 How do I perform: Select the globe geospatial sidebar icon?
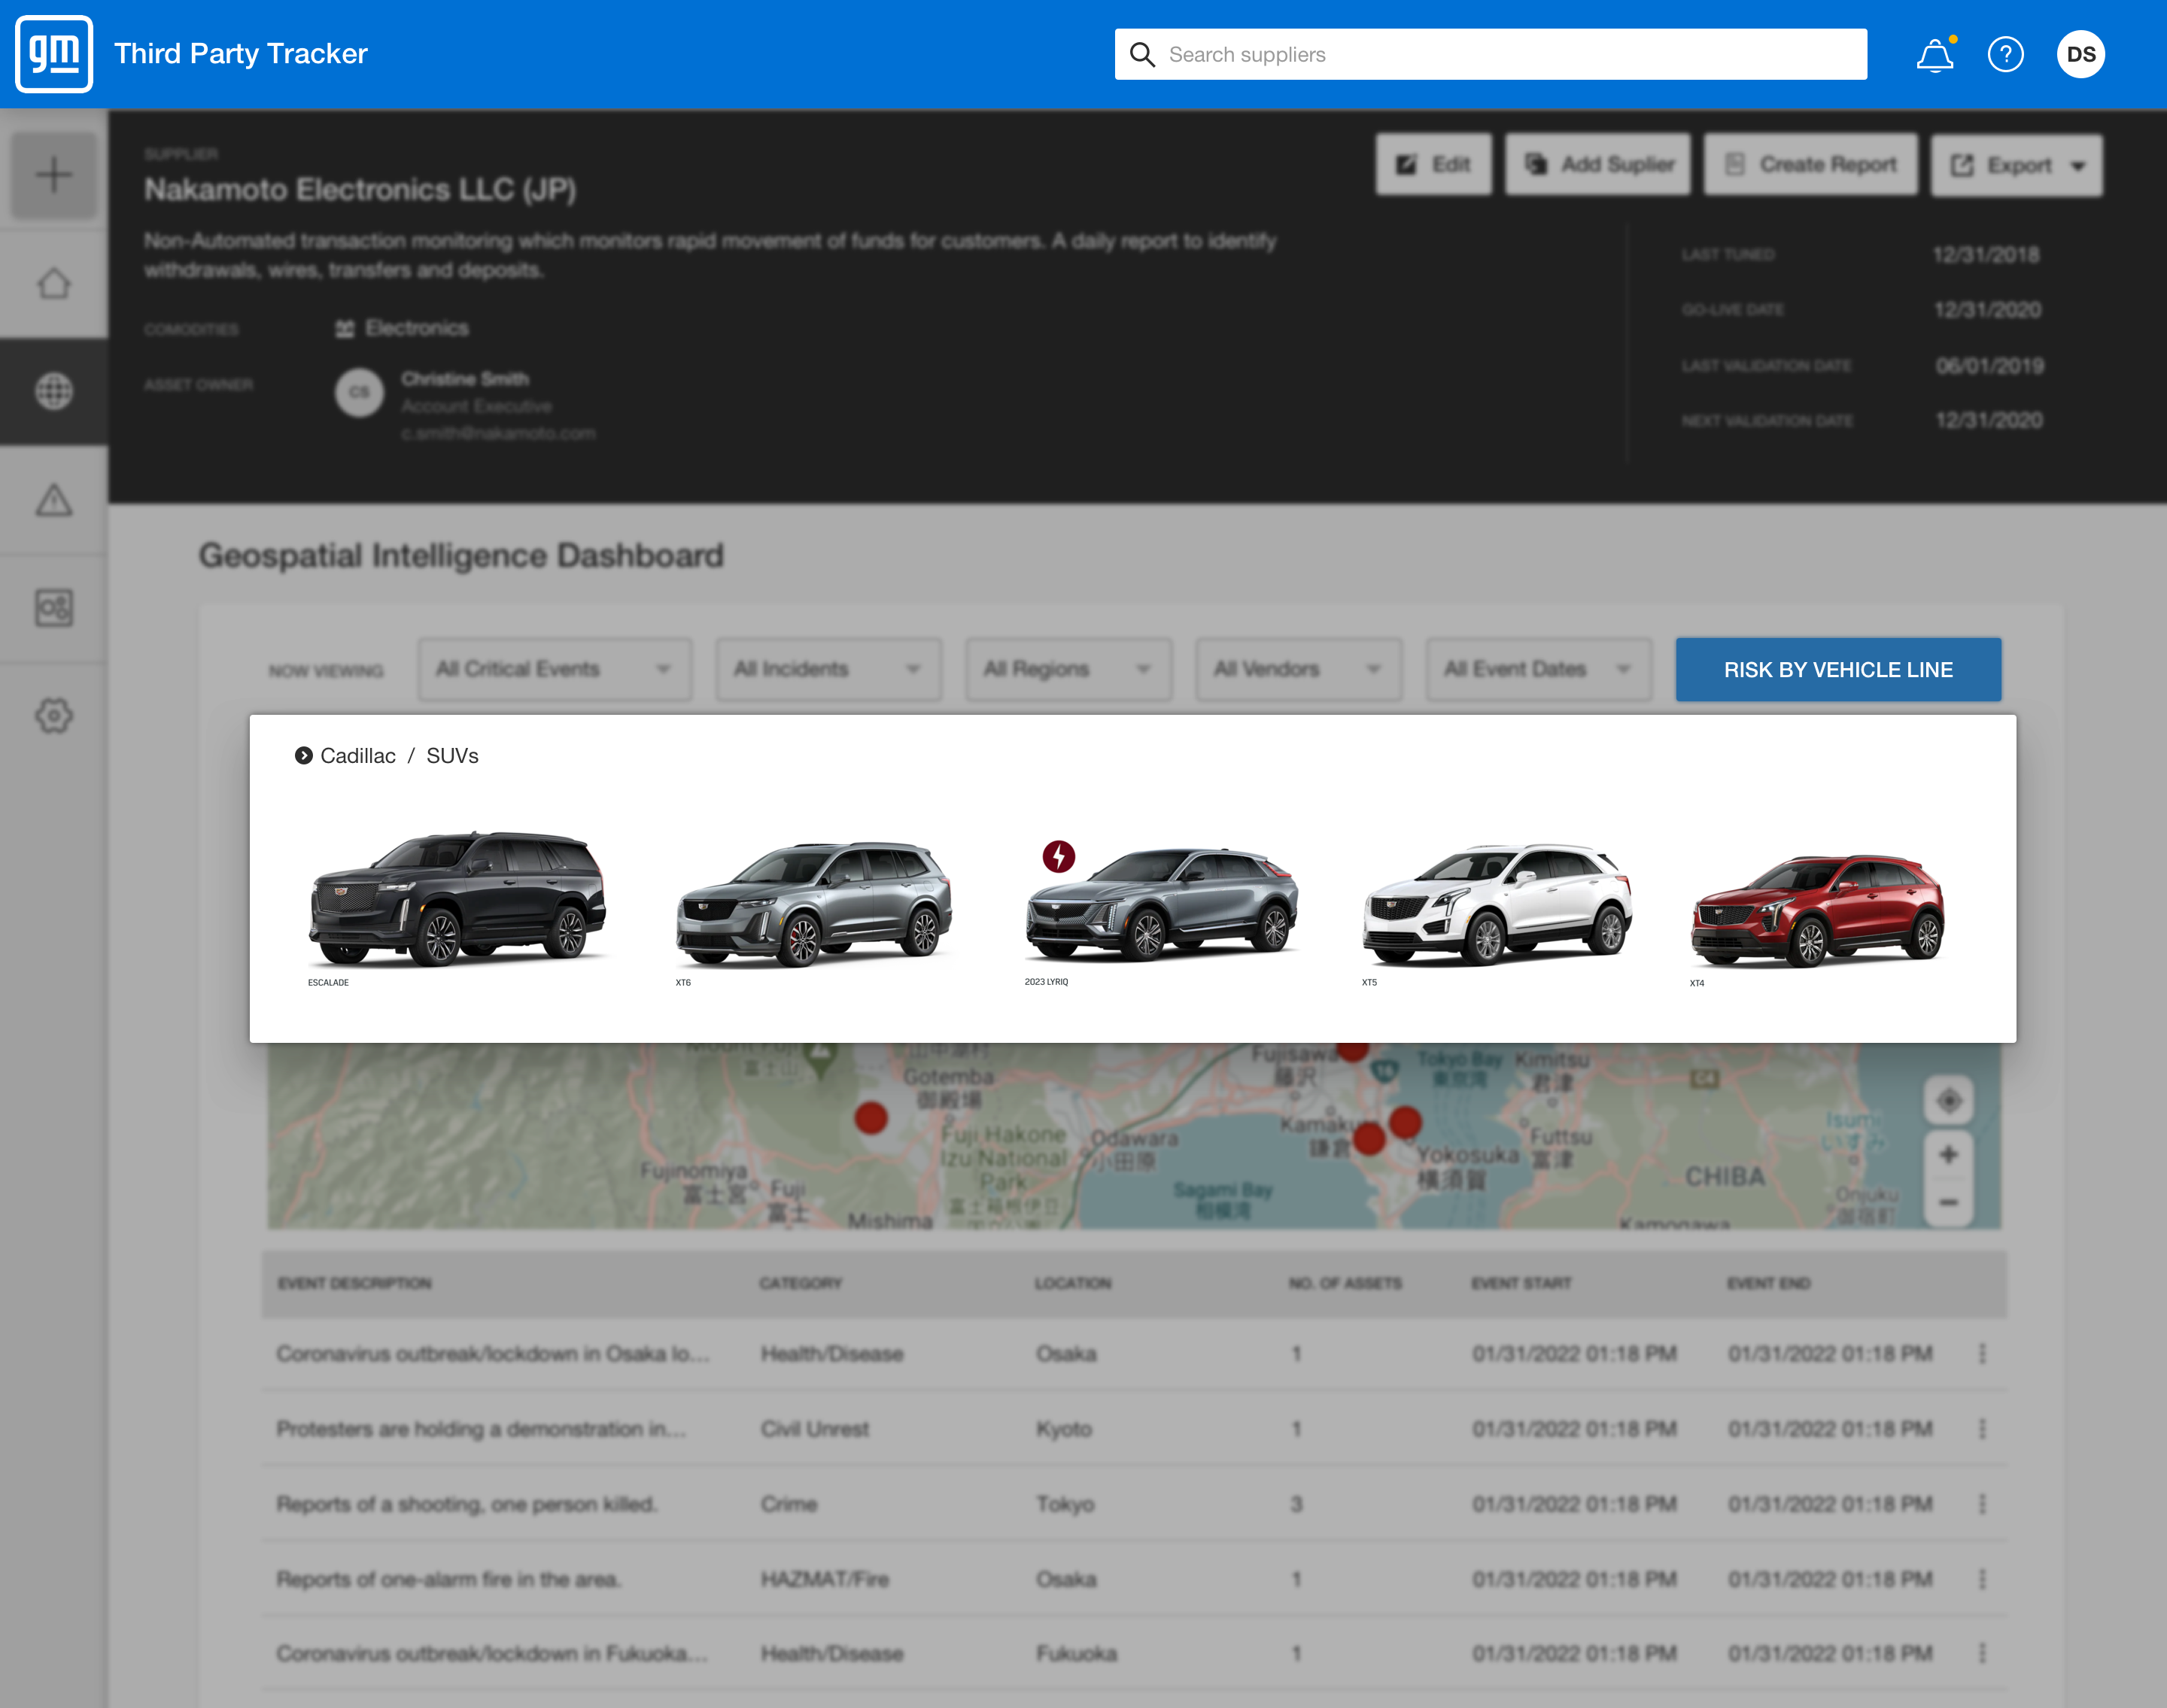(54, 391)
